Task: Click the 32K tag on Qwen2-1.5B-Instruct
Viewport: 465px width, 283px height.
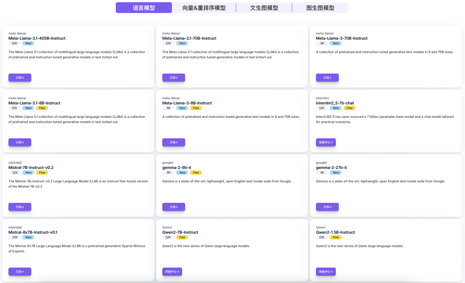Action: (x=322, y=237)
